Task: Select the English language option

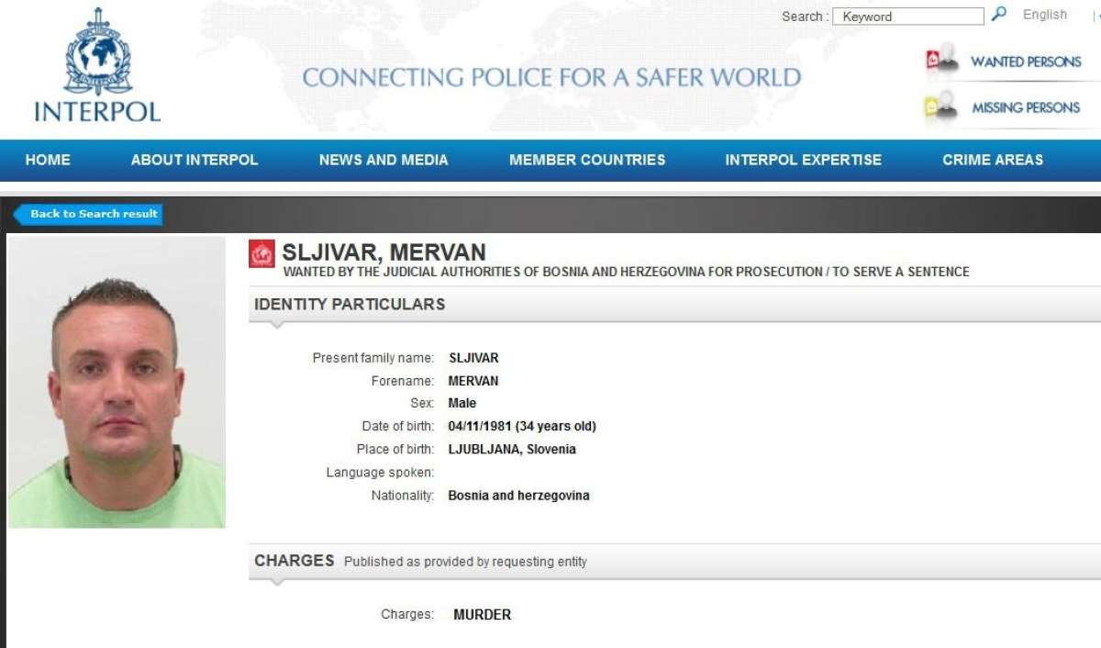Action: tap(1045, 15)
